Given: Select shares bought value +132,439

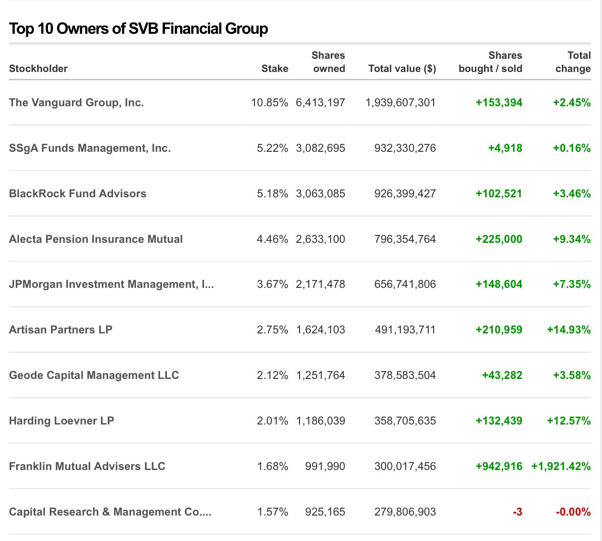Looking at the screenshot, I should (x=499, y=421).
